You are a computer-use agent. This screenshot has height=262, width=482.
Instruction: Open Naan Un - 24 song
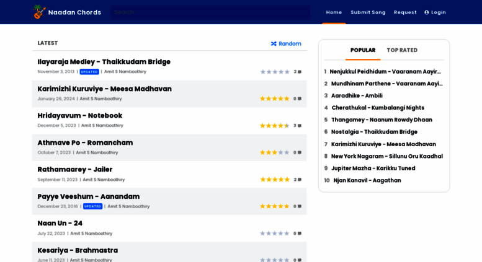(60, 223)
